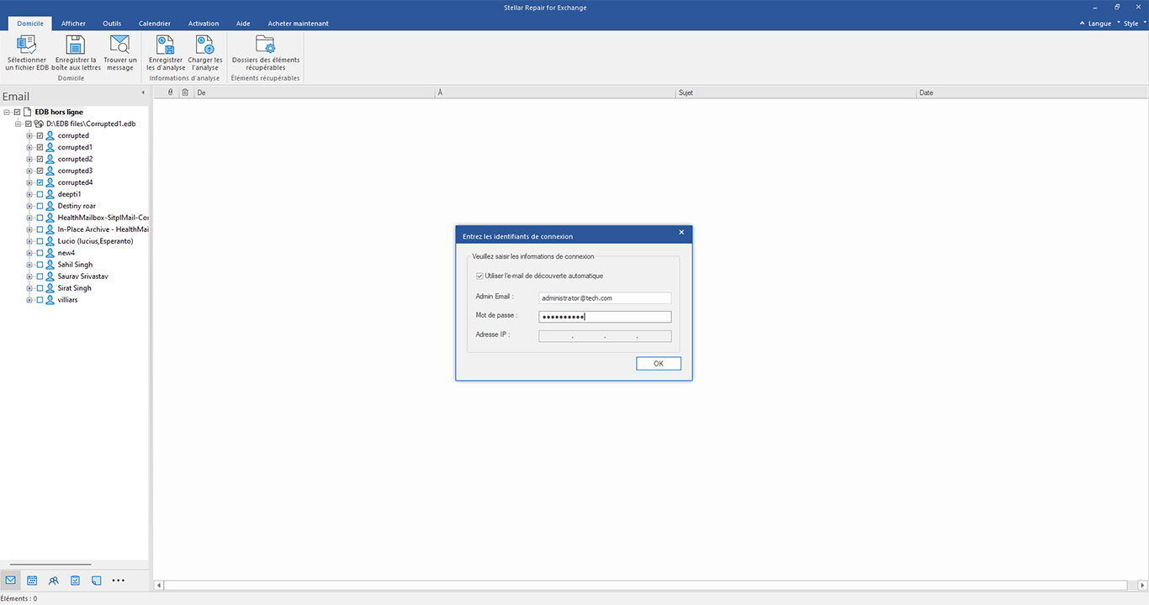Open contacts view icon in bottom bar
Viewport: 1149px width, 605px height.
(54, 581)
